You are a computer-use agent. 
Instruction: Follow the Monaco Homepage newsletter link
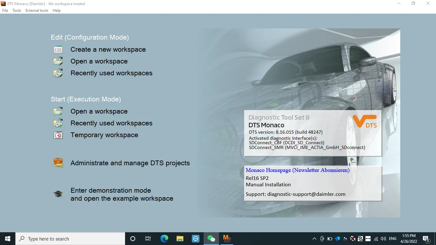coord(297,170)
